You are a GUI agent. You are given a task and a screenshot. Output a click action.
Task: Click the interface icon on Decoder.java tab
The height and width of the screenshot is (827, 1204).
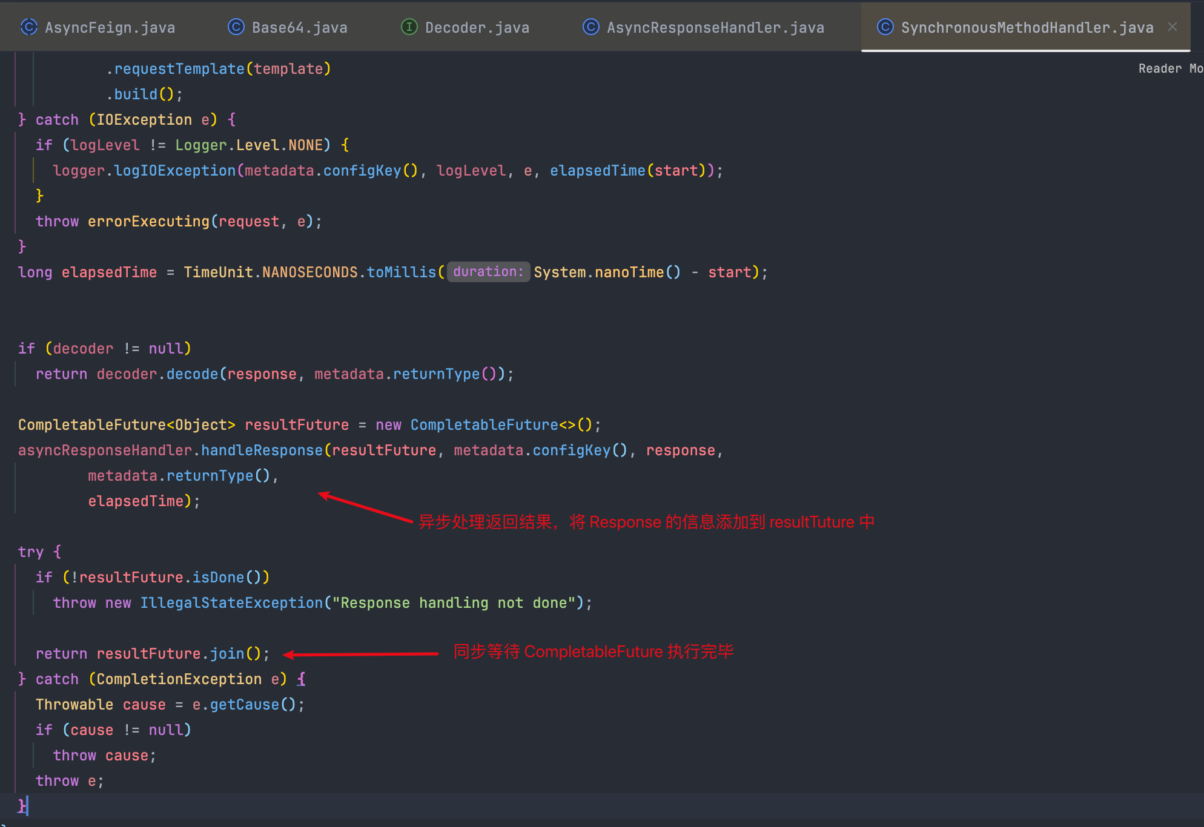coord(409,27)
